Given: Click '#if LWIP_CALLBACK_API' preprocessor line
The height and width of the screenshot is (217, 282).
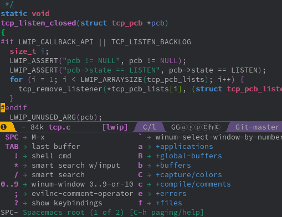Looking at the screenshot, I should point(47,42).
